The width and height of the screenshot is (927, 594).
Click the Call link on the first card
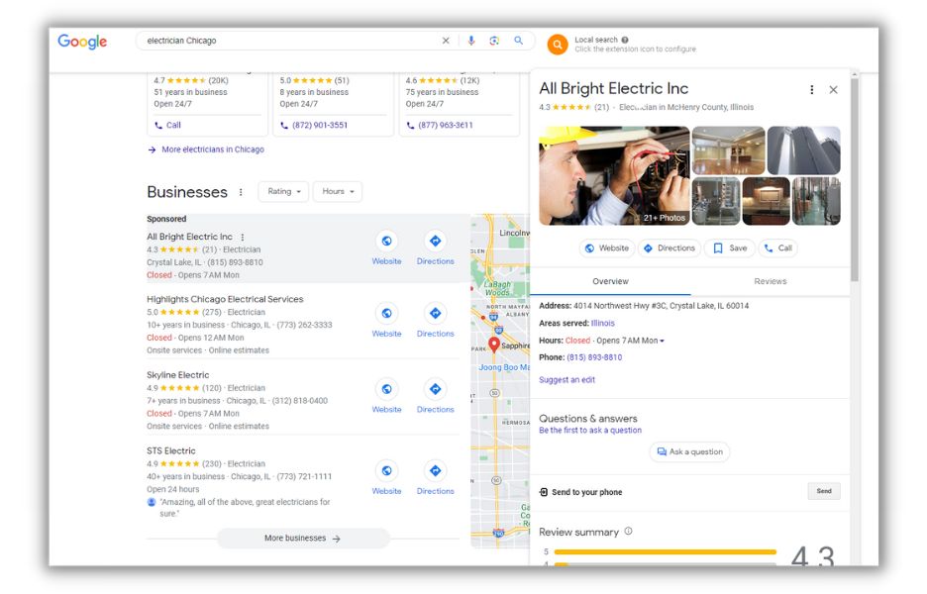pos(168,126)
